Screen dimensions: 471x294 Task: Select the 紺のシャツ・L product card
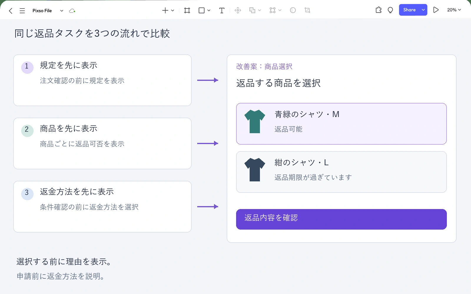pyautogui.click(x=341, y=172)
